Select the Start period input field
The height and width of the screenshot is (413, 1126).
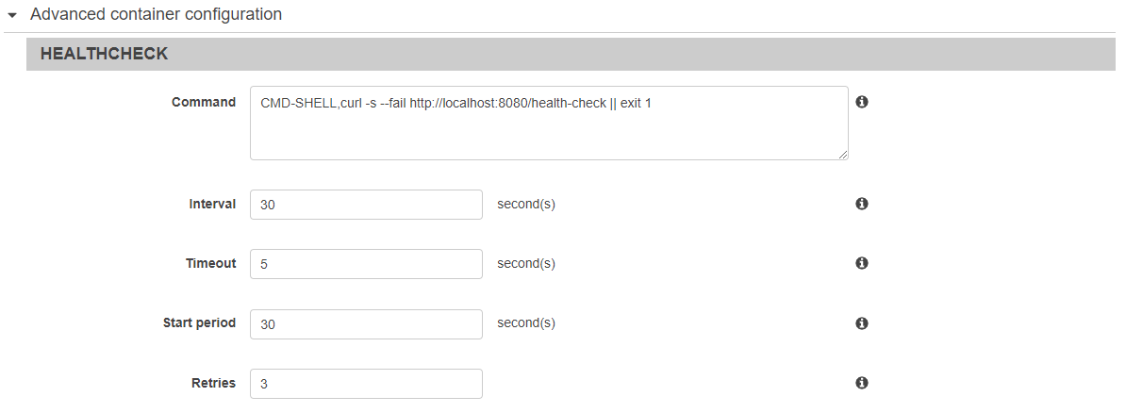coord(366,324)
